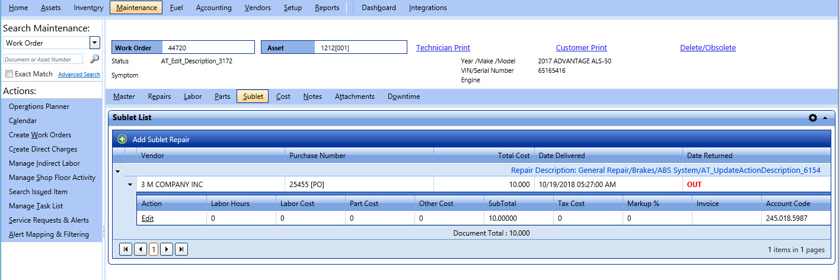
Task: Click the Date Returned column header
Action: coord(757,156)
